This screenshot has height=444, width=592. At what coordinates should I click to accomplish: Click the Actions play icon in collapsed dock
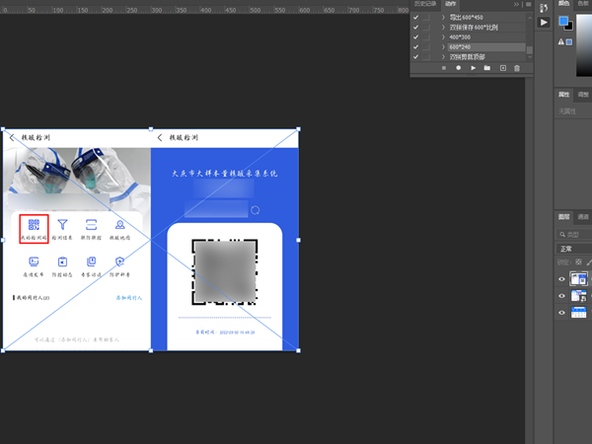point(544,23)
